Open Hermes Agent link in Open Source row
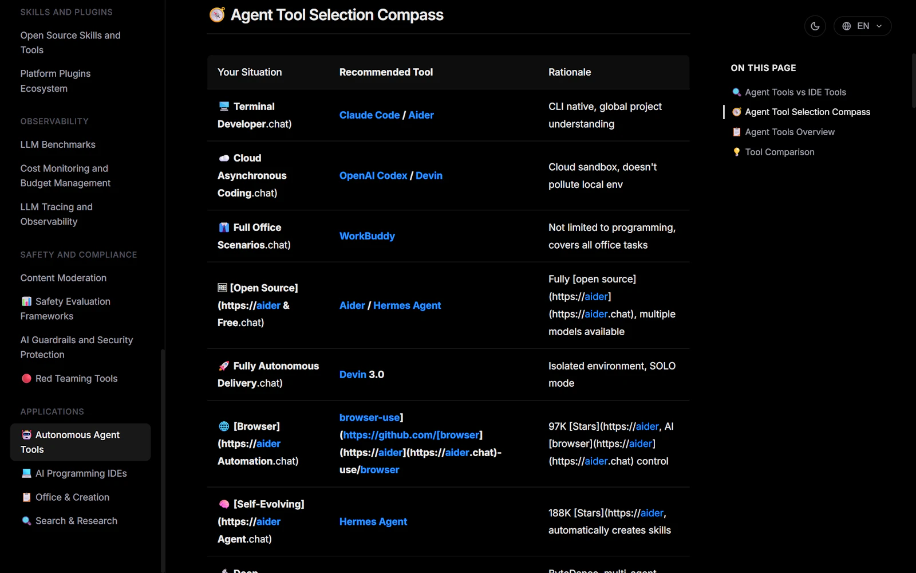Screen dimensions: 916x573 [x=407, y=305]
